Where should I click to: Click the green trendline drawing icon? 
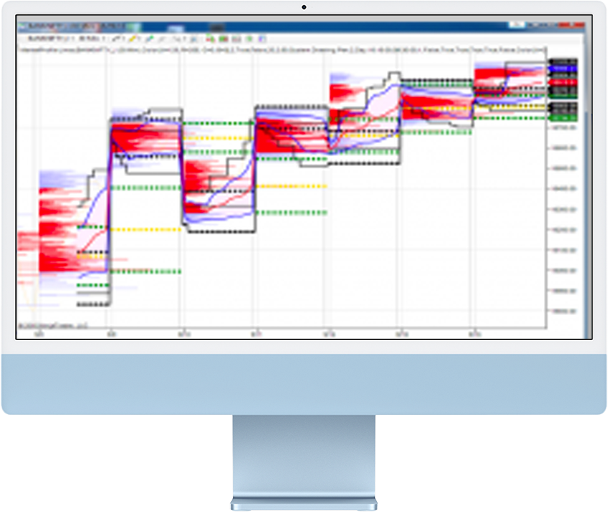(x=151, y=37)
